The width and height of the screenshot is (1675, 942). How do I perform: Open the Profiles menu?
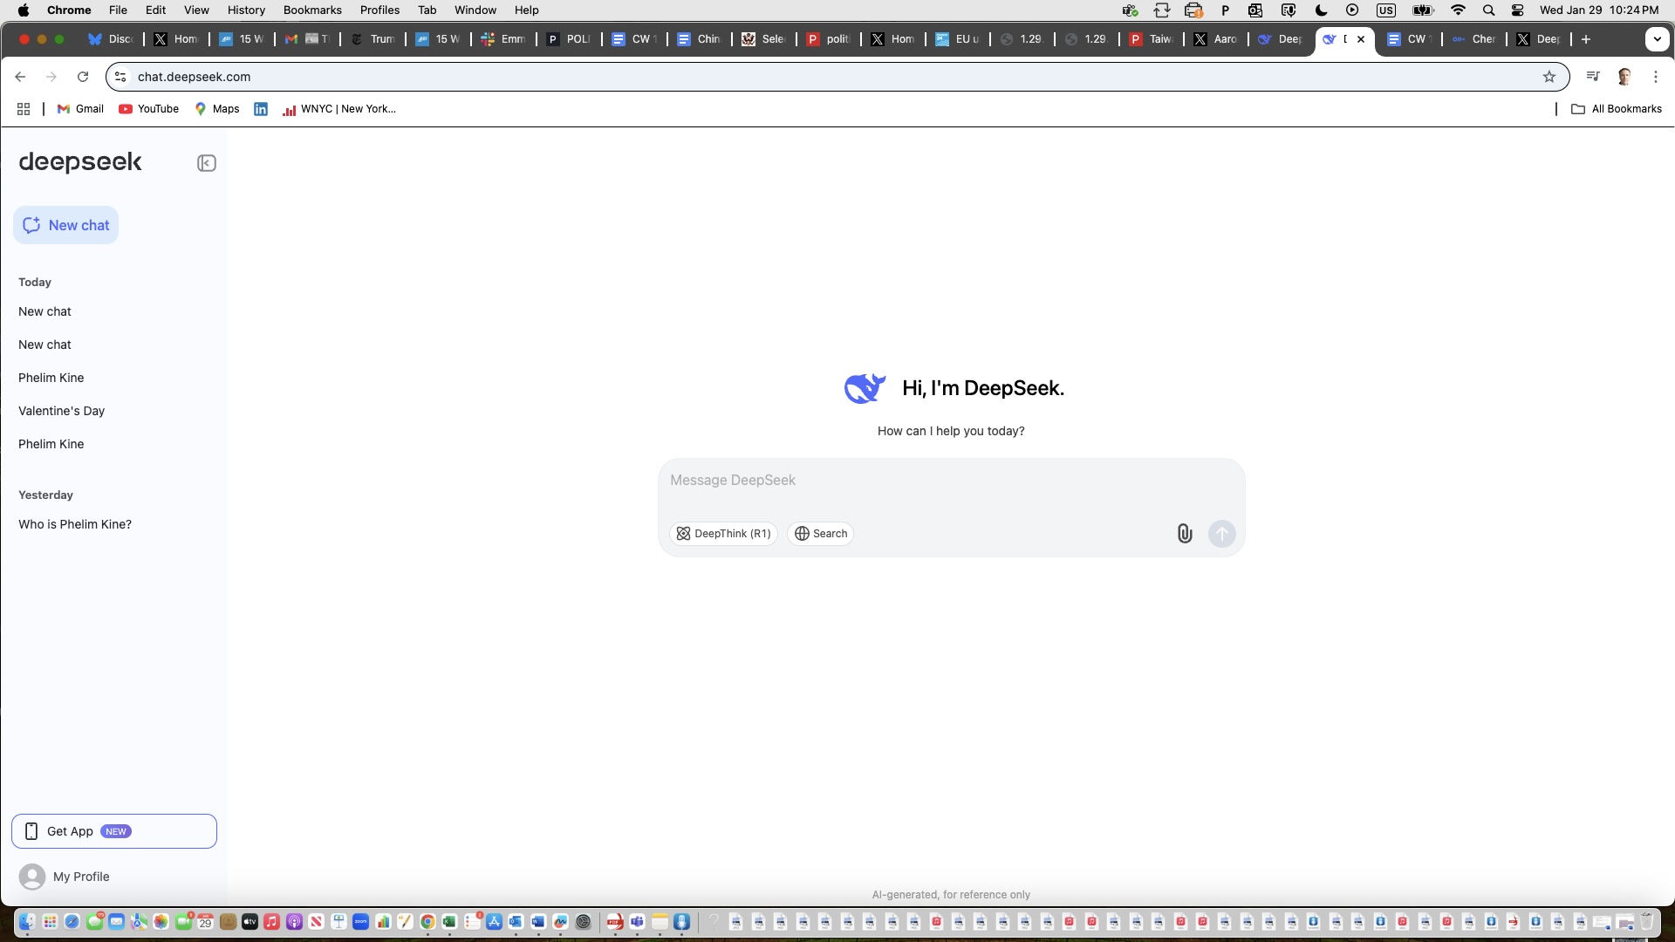379,10
